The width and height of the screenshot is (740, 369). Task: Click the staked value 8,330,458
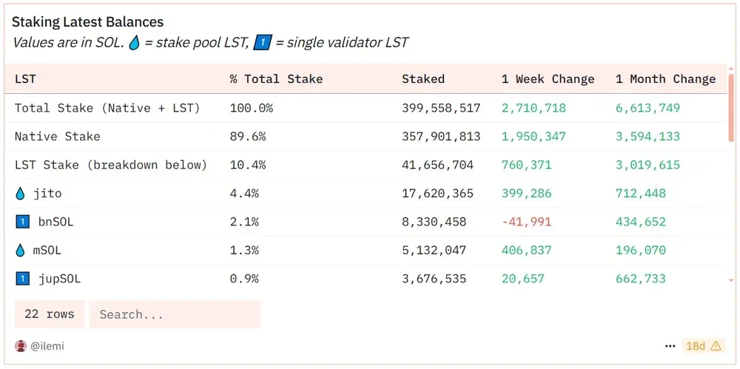click(434, 222)
